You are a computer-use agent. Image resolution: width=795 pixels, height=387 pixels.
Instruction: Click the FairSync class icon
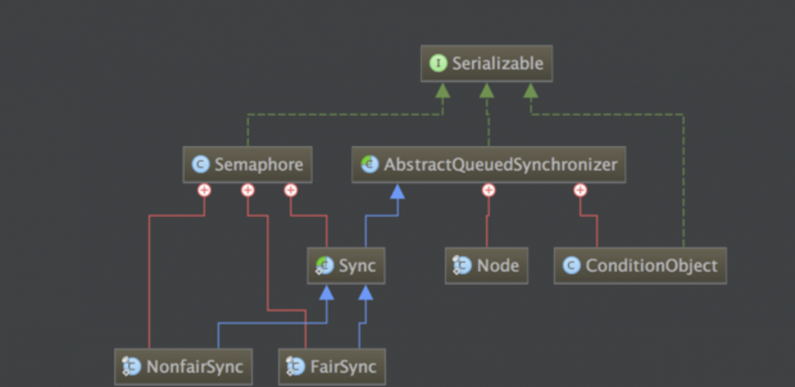pos(295,366)
